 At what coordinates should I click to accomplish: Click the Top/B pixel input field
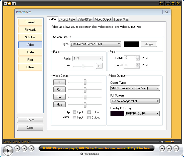tap(130, 66)
